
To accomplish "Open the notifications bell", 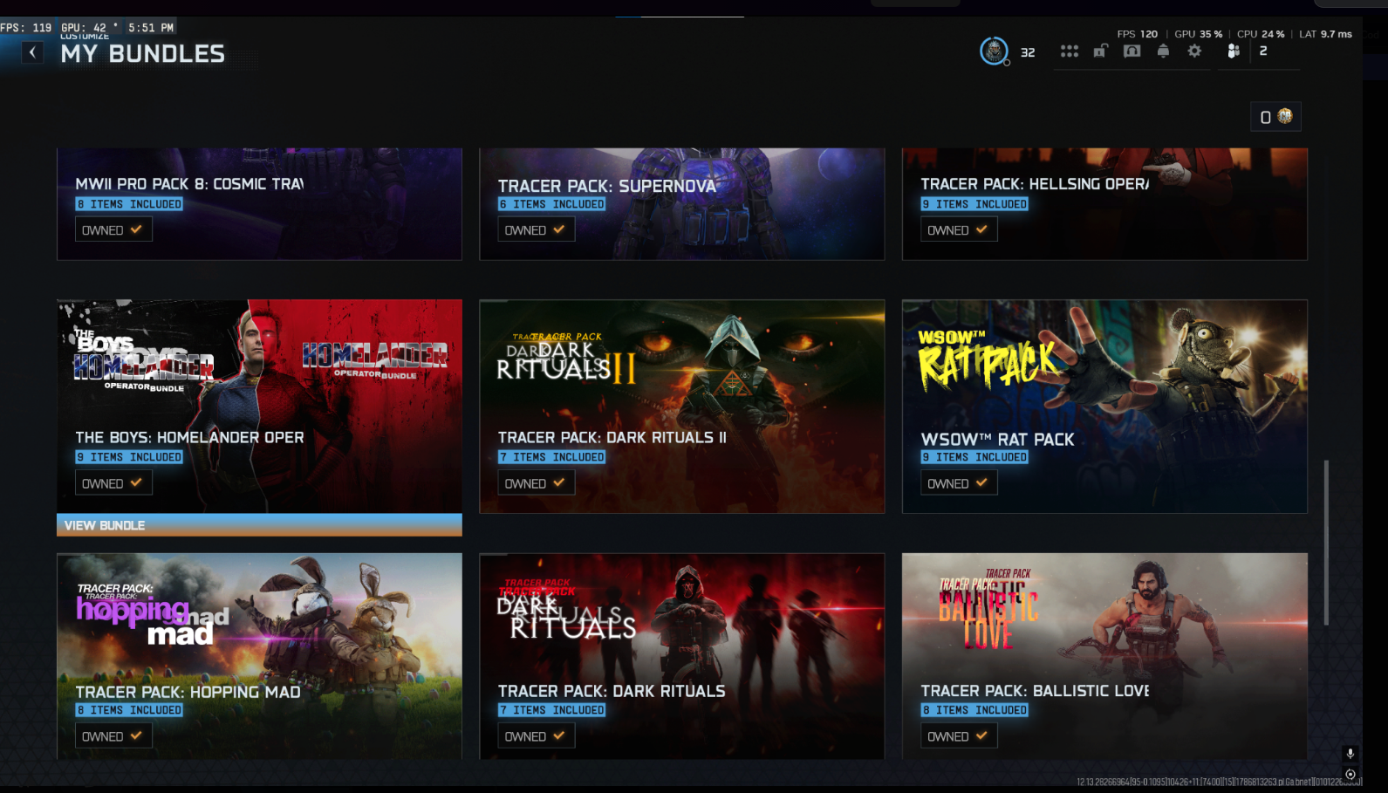I will click(1163, 51).
